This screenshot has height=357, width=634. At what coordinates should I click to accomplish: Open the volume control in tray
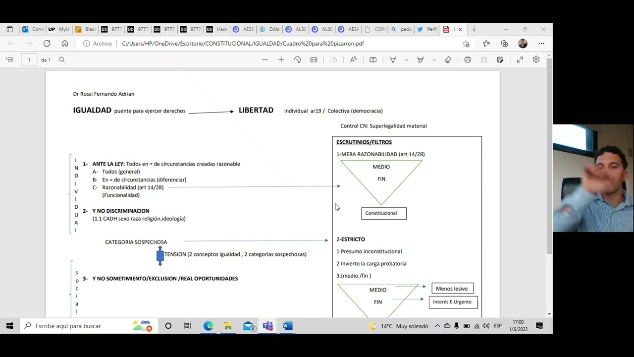point(486,326)
